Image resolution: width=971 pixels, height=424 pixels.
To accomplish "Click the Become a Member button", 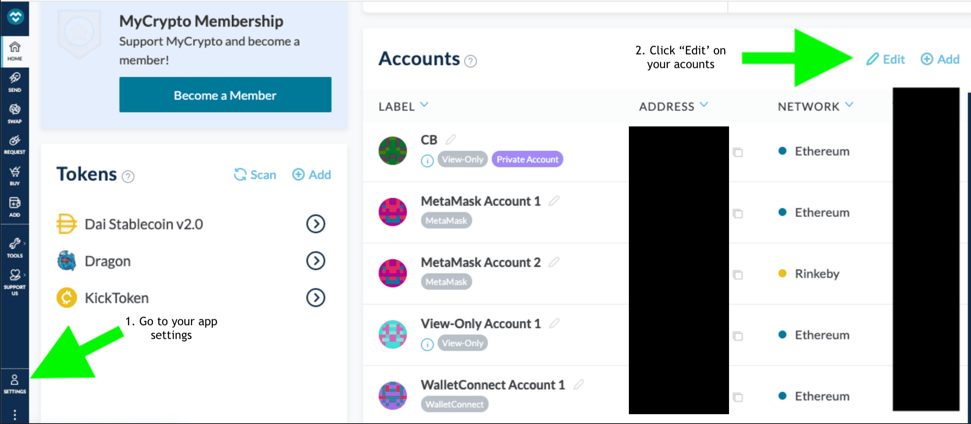I will [x=225, y=95].
